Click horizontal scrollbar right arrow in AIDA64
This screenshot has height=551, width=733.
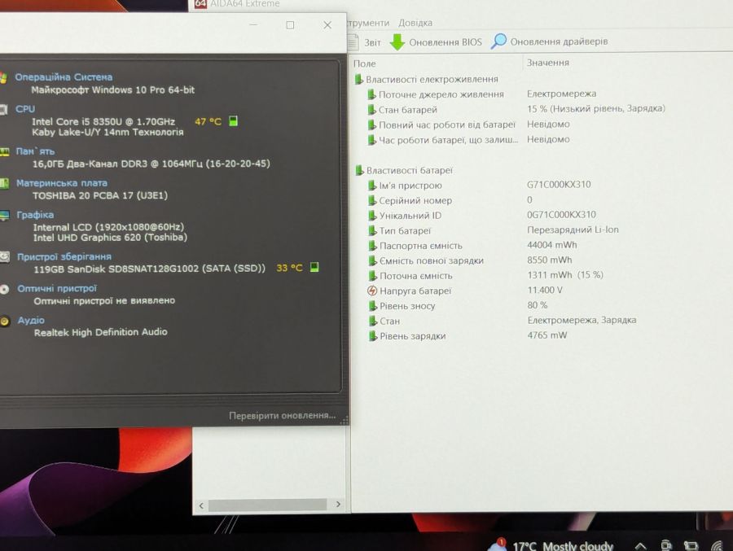tap(339, 505)
